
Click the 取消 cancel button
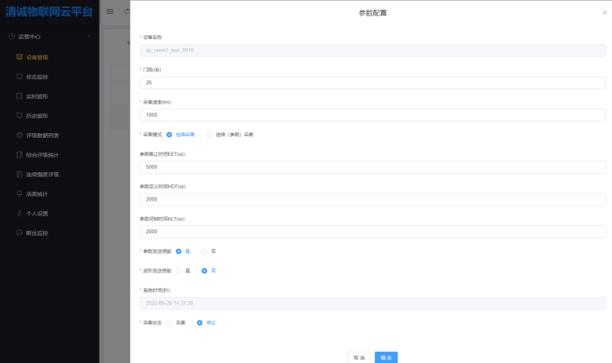coord(359,357)
